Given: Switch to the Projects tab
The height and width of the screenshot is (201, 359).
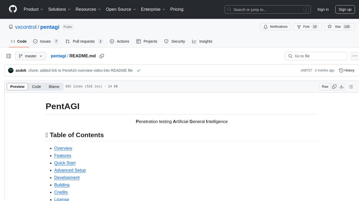Looking at the screenshot, I should (147, 41).
